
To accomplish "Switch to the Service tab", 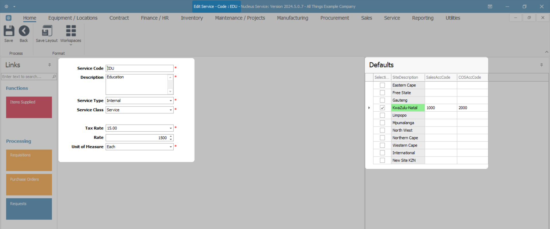I will tap(392, 18).
